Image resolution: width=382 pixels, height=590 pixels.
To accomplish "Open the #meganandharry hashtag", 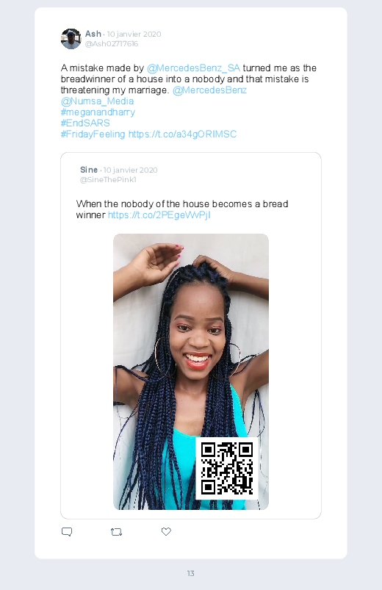I will 98,112.
